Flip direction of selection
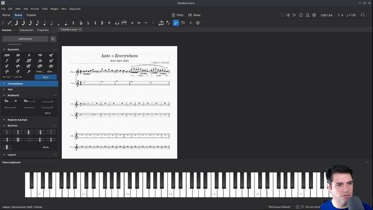This screenshot has height=210, width=373. (168, 23)
